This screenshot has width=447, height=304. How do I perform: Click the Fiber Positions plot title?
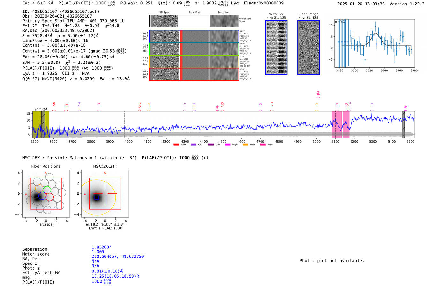46,166
